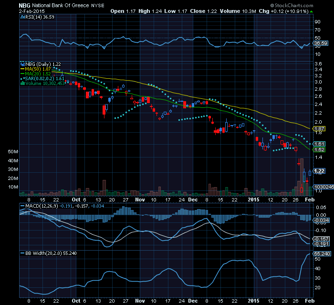The width and height of the screenshot is (334, 305).
Task: Click the BB Width legend line icon
Action: [22, 253]
